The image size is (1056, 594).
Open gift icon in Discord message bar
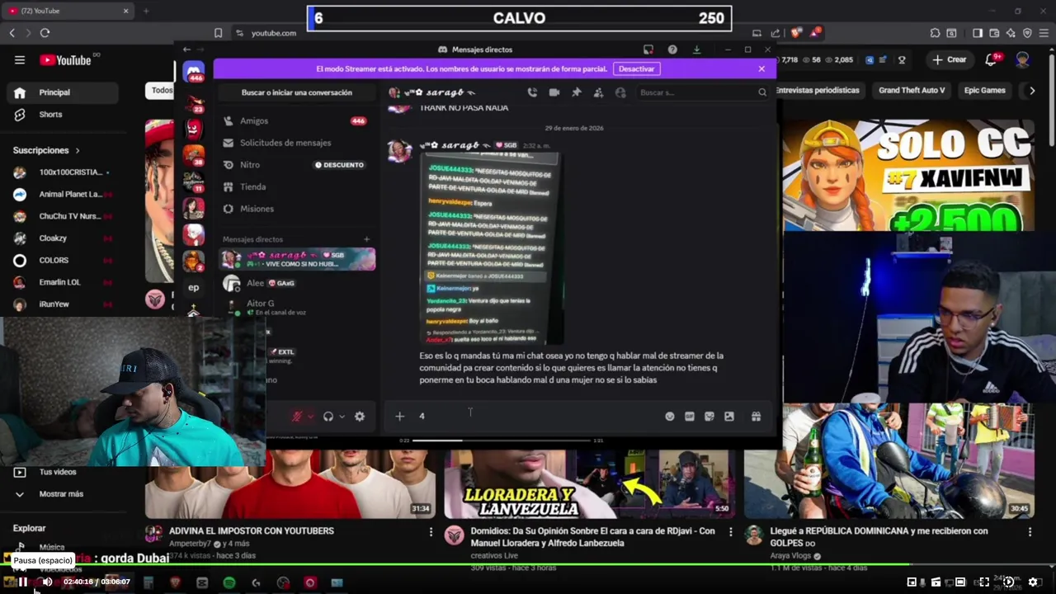[756, 417]
